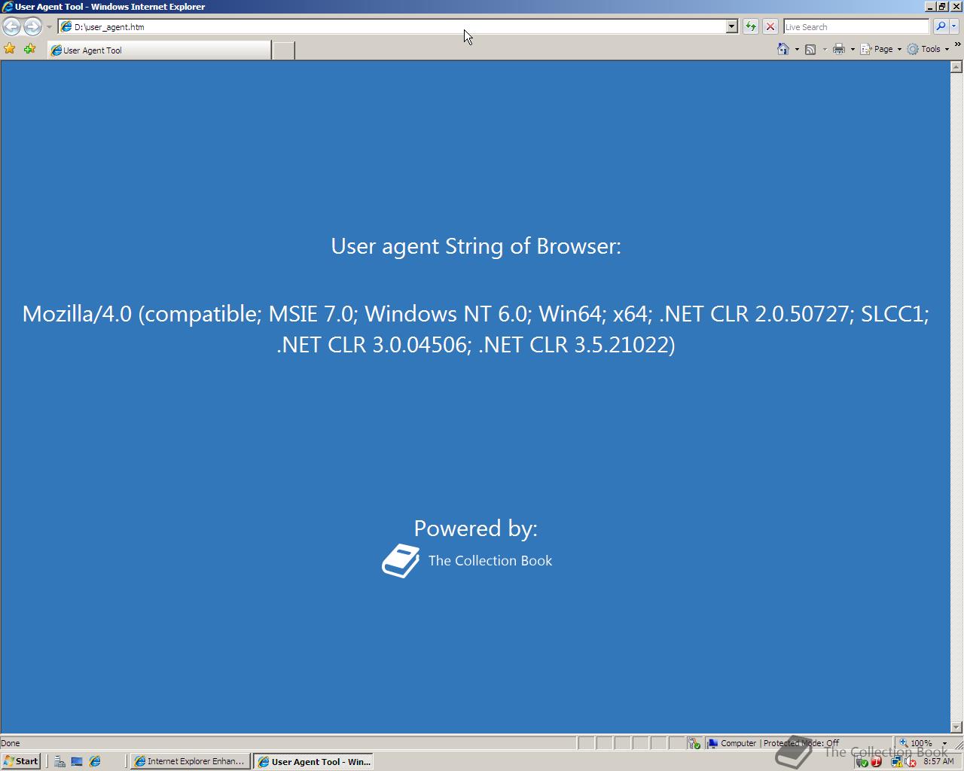Click the Mozilla/4.0 user agent text
Screen dimensions: 964x771
click(476, 329)
